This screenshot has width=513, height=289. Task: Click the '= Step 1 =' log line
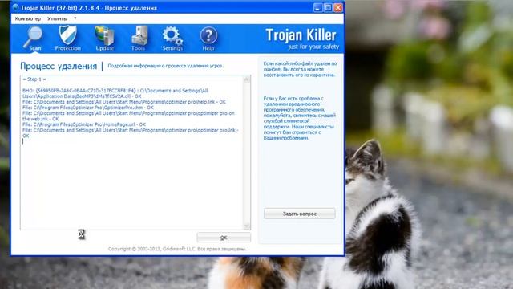tap(34, 79)
